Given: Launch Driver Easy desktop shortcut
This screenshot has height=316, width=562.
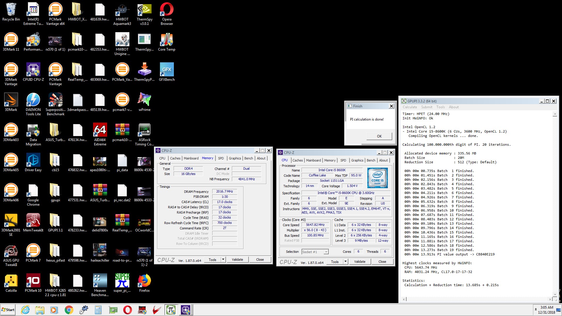Looking at the screenshot, I should [x=33, y=163].
